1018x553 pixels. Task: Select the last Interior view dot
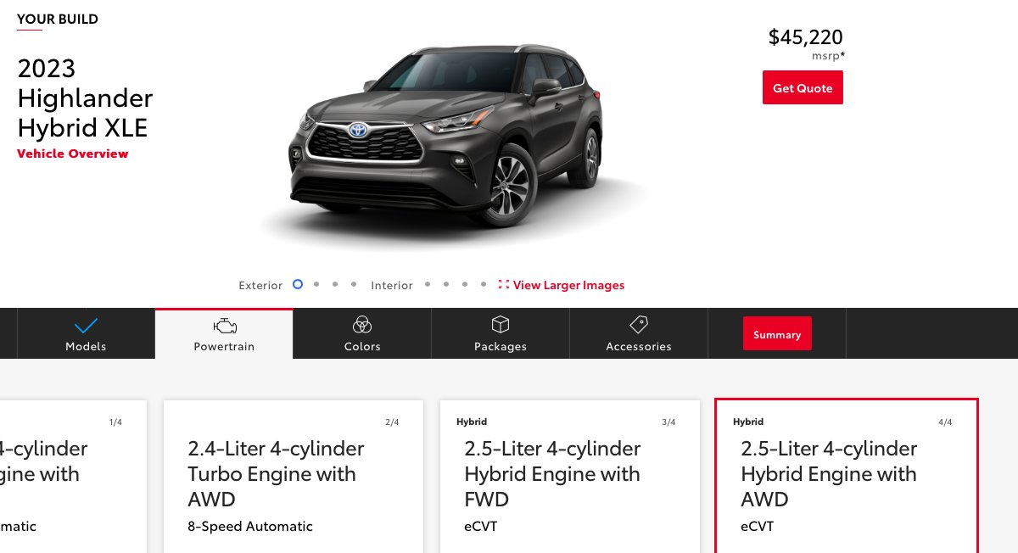click(x=484, y=284)
